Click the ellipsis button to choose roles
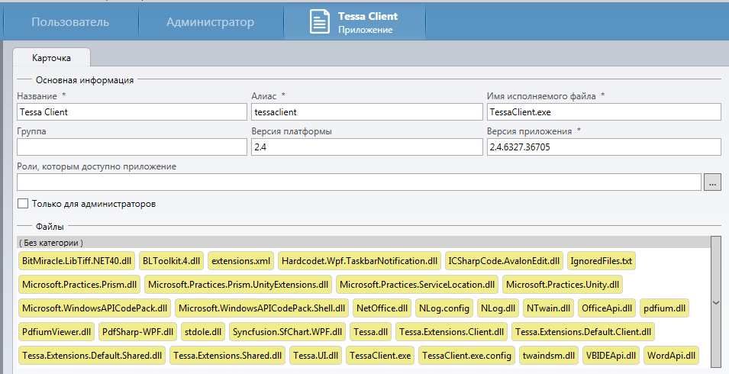729x374 pixels. (x=712, y=182)
